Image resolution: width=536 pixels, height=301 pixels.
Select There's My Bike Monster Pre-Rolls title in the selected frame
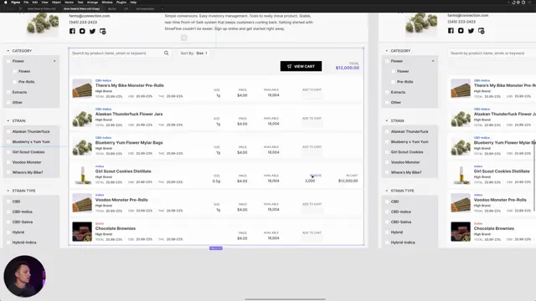pos(130,85)
